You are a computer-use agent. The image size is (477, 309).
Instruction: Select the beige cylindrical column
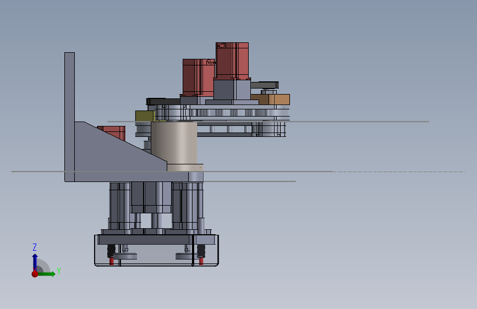[x=174, y=143]
